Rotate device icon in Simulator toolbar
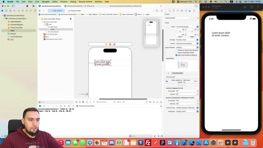The image size is (263, 148). click(x=258, y=7)
